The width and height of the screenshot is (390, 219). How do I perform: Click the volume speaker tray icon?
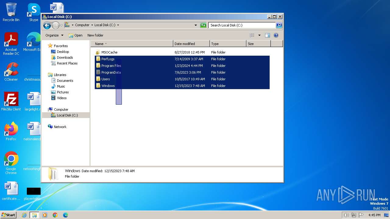pyautogui.click(x=346, y=215)
